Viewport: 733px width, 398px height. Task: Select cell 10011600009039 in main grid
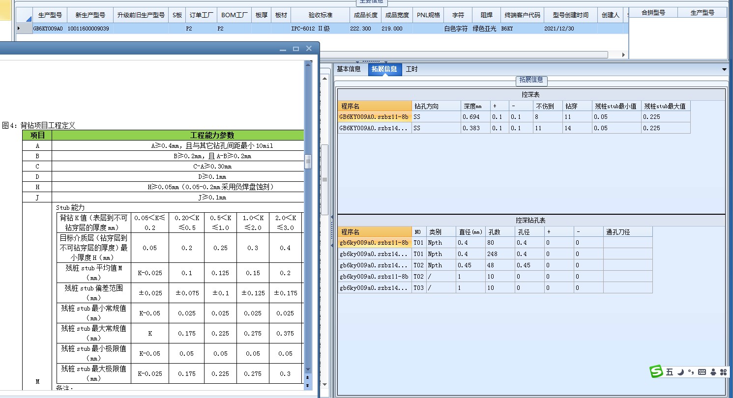pos(89,28)
